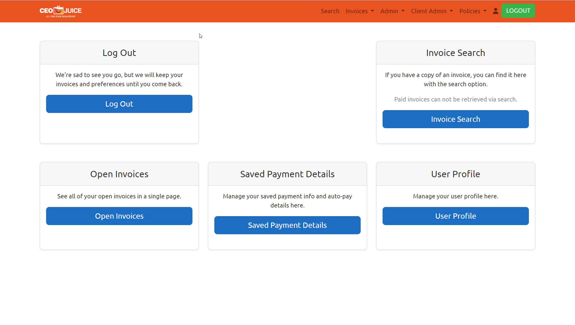Select the Saved Payment Details card heading

(x=287, y=174)
